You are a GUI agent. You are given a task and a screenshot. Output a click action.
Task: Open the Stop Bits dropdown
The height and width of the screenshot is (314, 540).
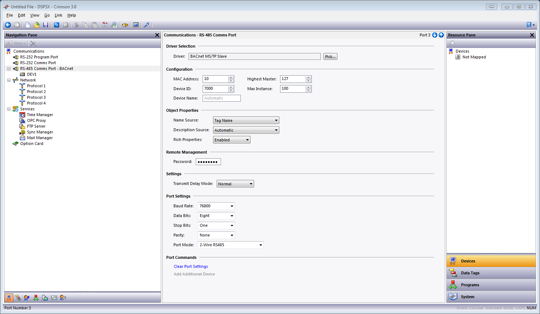[x=216, y=225]
